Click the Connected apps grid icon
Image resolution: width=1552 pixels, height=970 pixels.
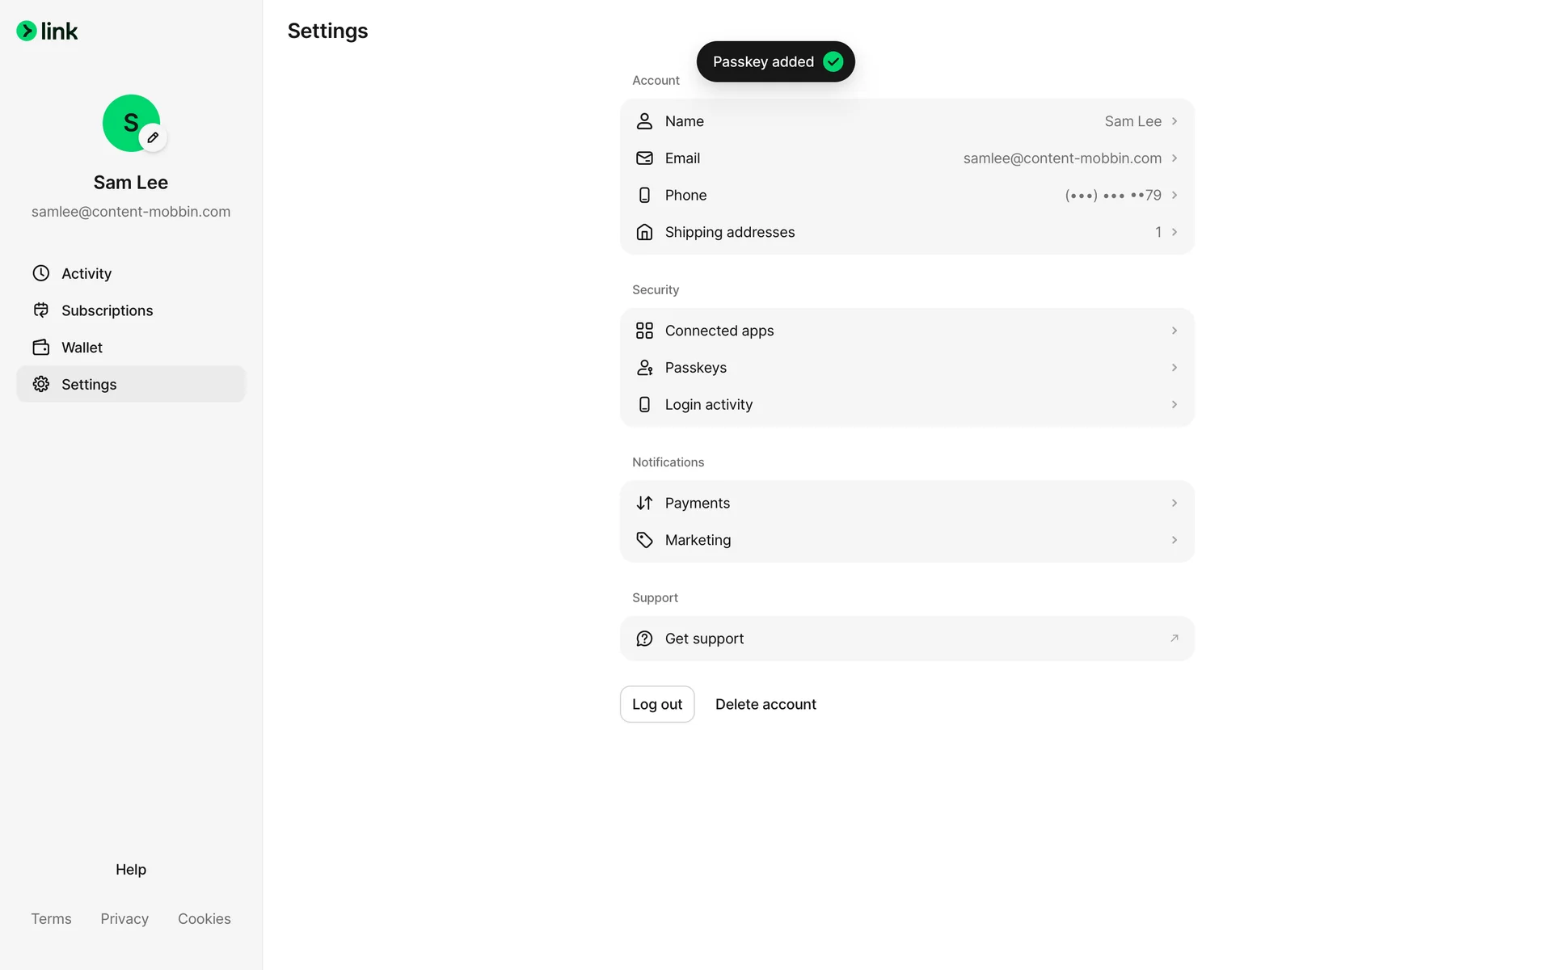[644, 331]
